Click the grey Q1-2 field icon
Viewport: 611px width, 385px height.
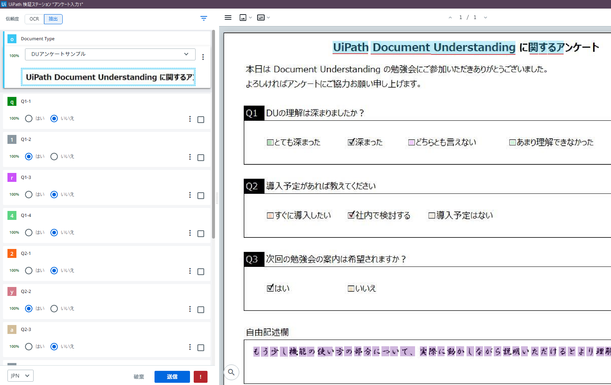12,140
